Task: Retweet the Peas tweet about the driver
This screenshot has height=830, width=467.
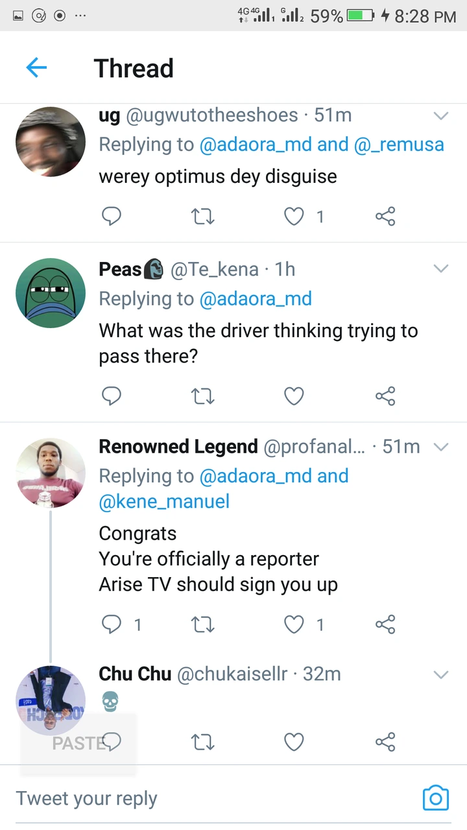Action: pyautogui.click(x=204, y=396)
